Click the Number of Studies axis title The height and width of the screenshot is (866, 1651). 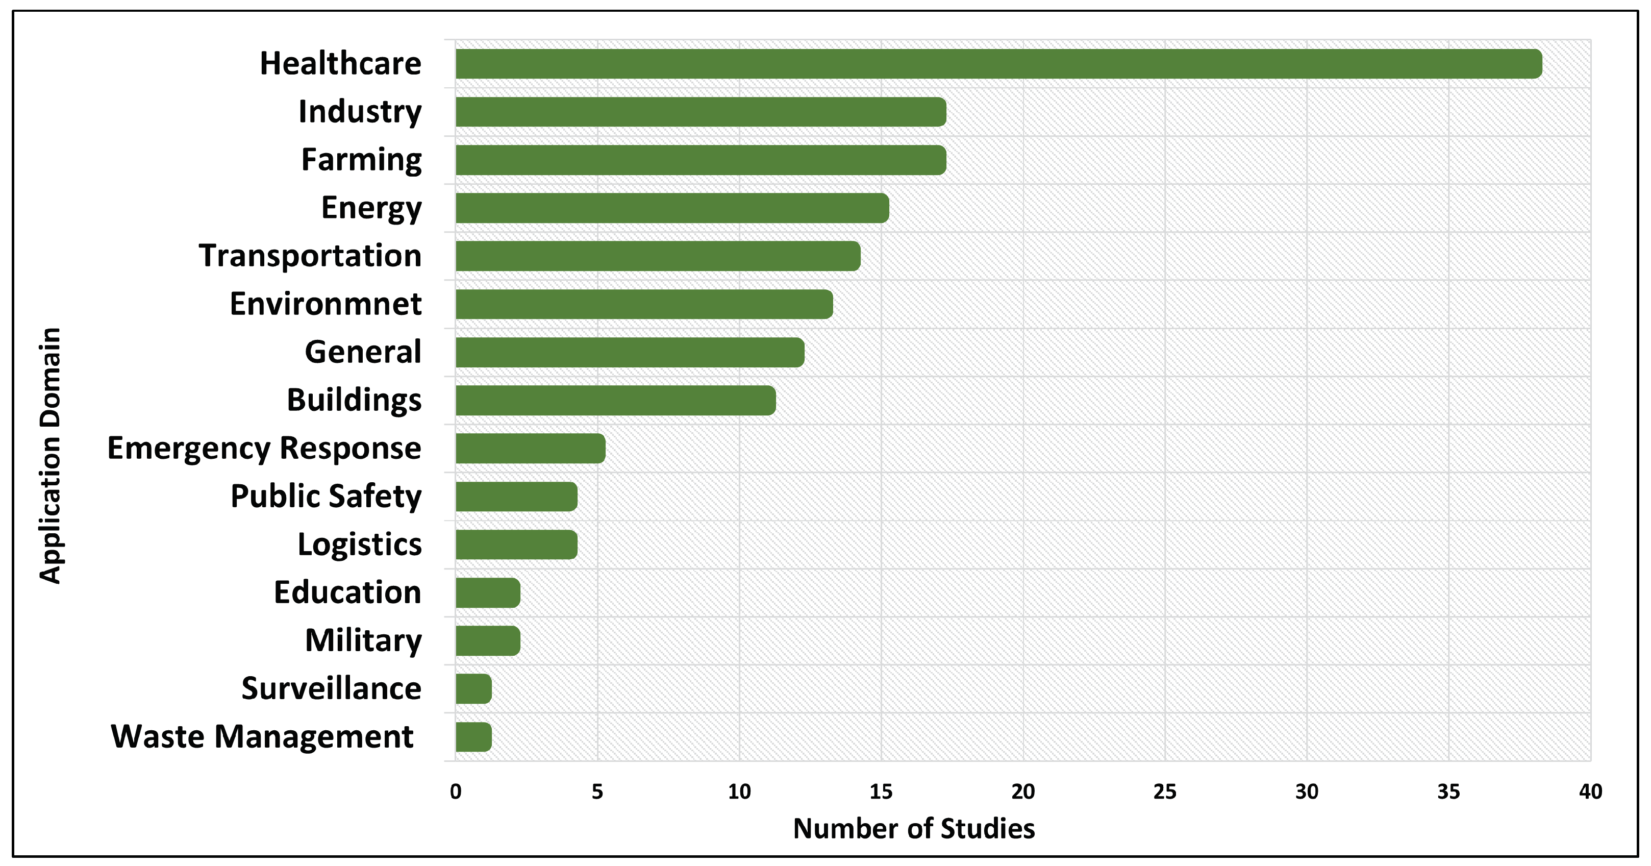[x=913, y=829]
